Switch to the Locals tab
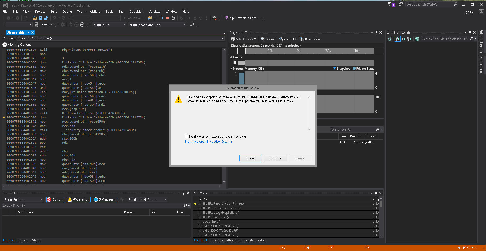 point(22,240)
